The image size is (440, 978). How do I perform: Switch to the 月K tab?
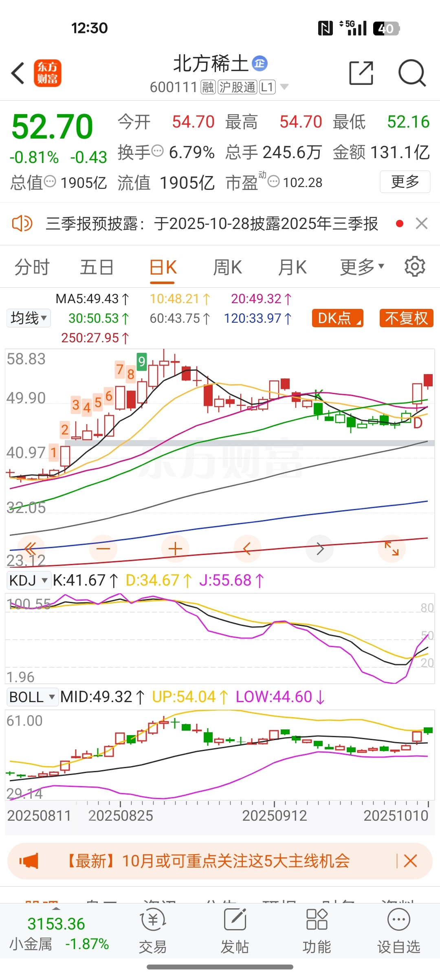(292, 267)
